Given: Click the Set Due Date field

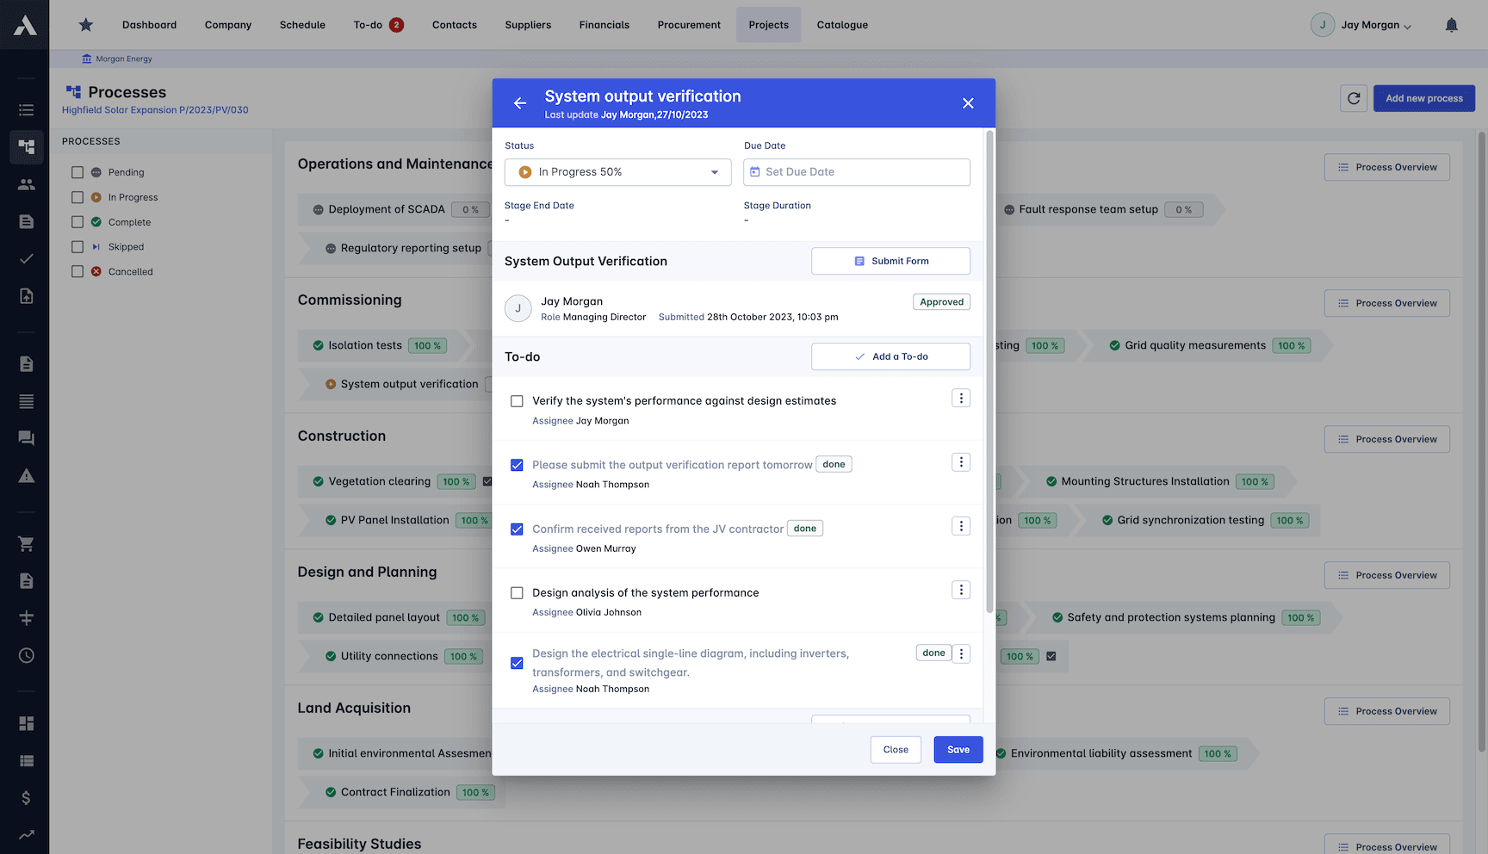Looking at the screenshot, I should coord(856,171).
